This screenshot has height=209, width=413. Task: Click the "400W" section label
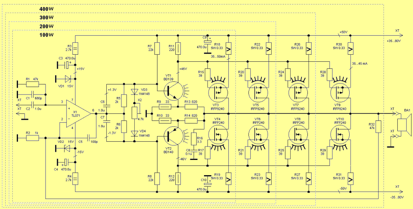coord(47,9)
